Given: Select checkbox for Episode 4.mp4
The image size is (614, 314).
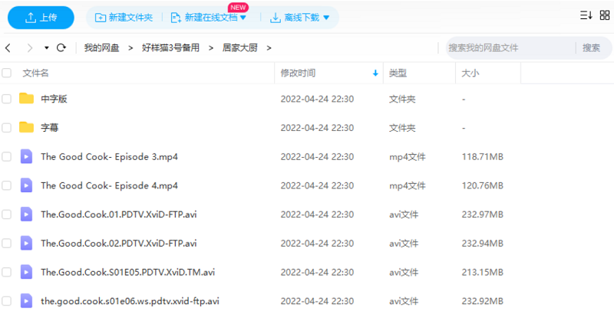Looking at the screenshot, I should [x=7, y=185].
